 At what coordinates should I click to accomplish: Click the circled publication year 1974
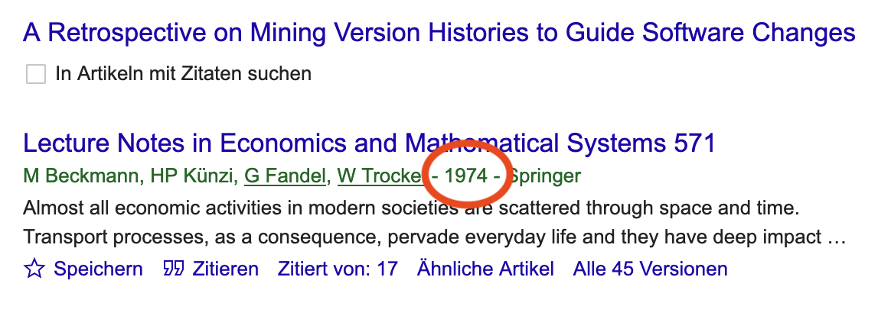pyautogui.click(x=465, y=176)
